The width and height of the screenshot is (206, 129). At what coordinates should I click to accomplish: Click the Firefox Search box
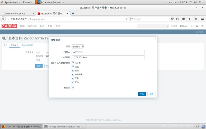pyautogui.click(x=150, y=19)
